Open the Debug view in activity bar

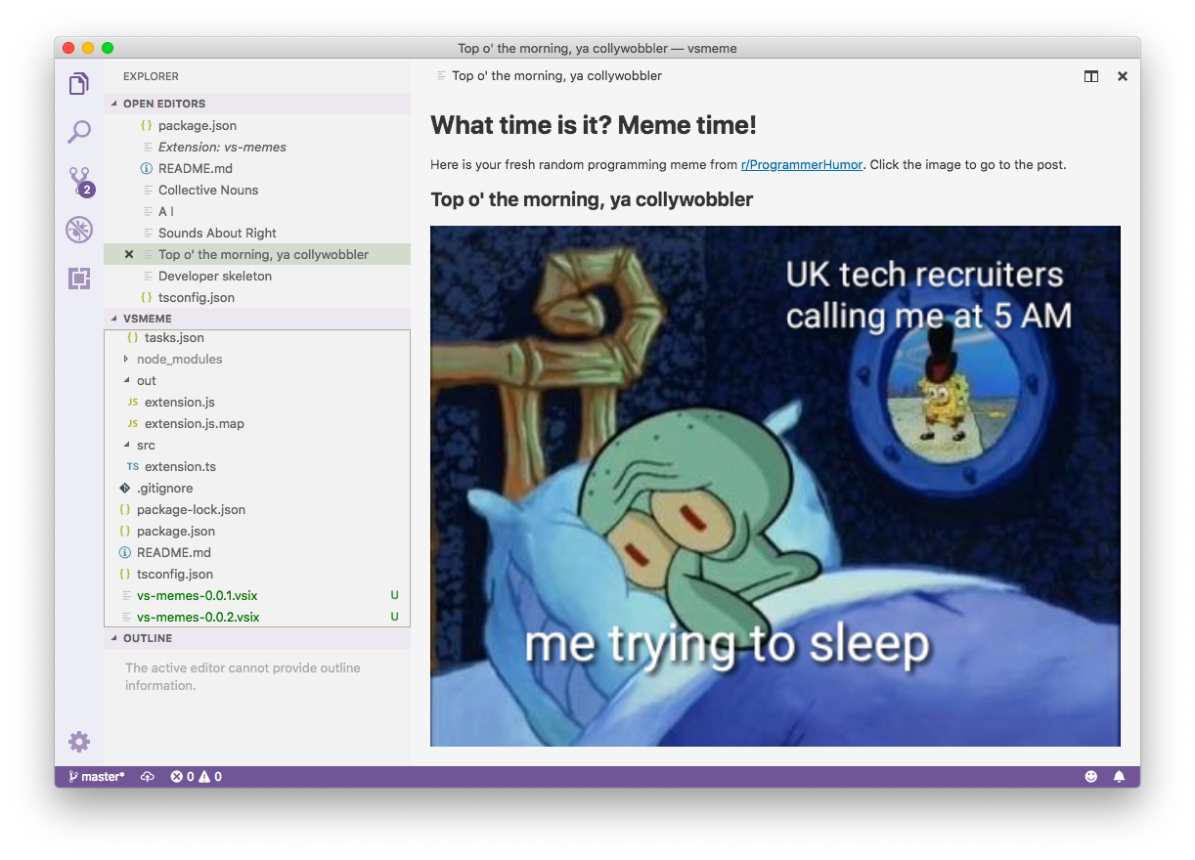coord(79,231)
